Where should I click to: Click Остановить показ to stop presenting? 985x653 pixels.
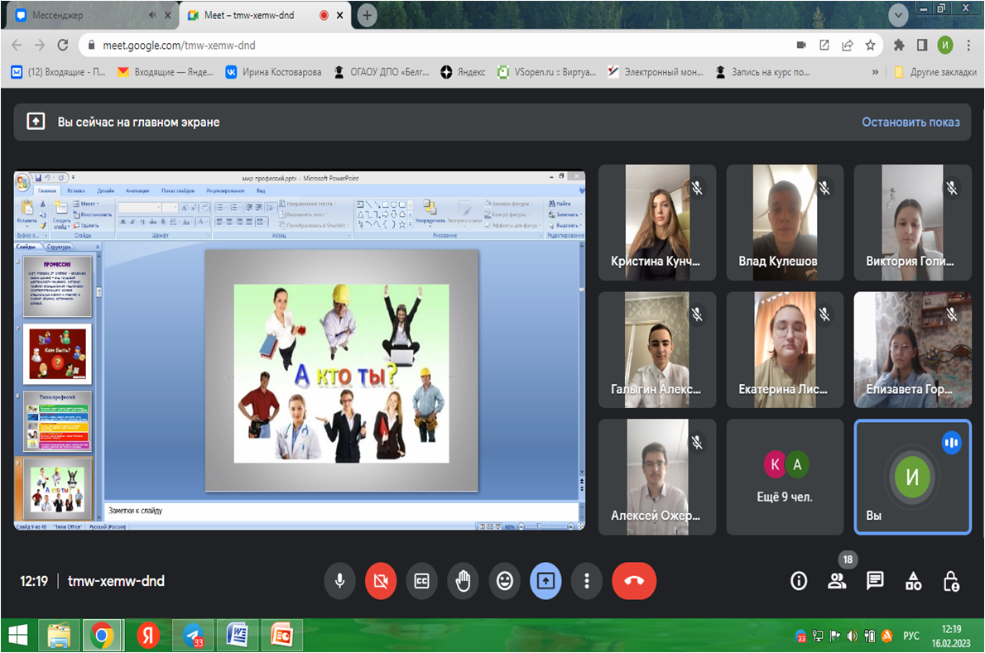pos(911,122)
